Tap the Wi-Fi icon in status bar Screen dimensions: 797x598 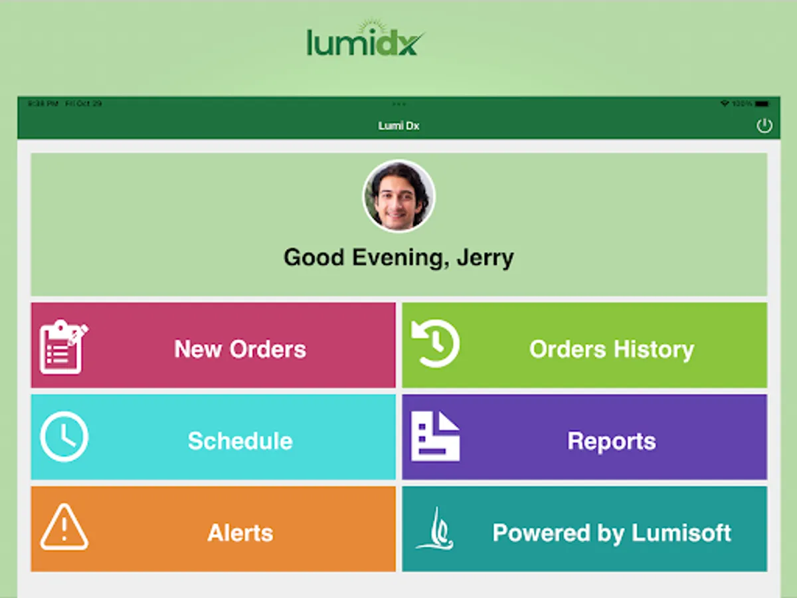point(725,104)
